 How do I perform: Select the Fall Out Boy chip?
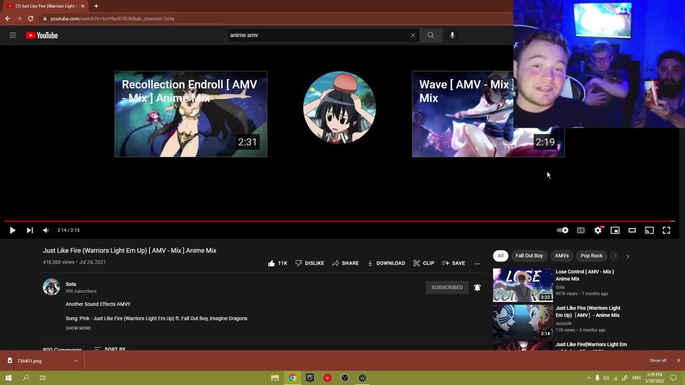[529, 256]
